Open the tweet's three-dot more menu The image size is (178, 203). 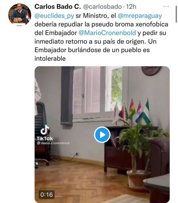pos(166,6)
